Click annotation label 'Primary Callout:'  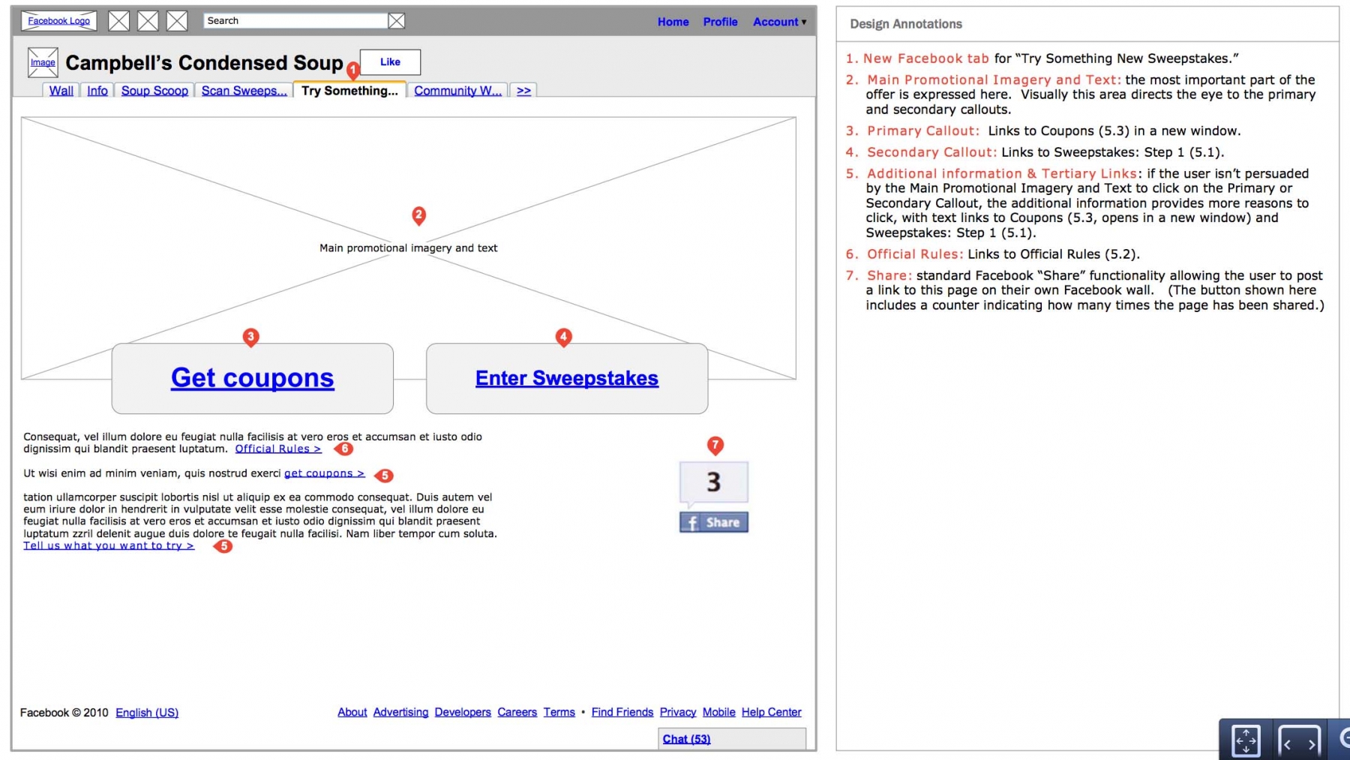pyautogui.click(x=923, y=131)
